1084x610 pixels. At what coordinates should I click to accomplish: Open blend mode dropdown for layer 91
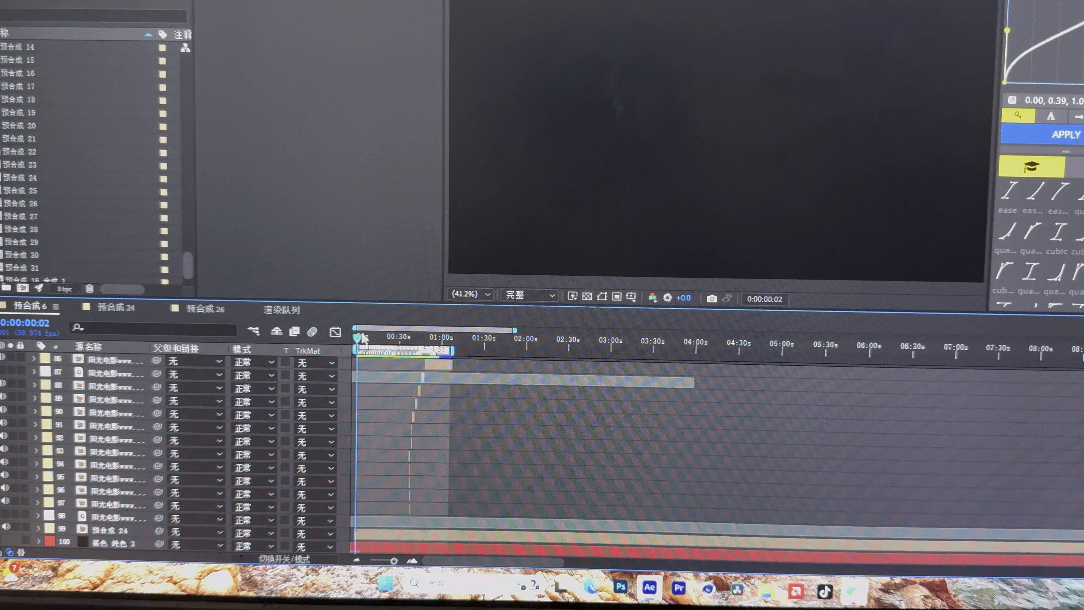click(x=254, y=428)
